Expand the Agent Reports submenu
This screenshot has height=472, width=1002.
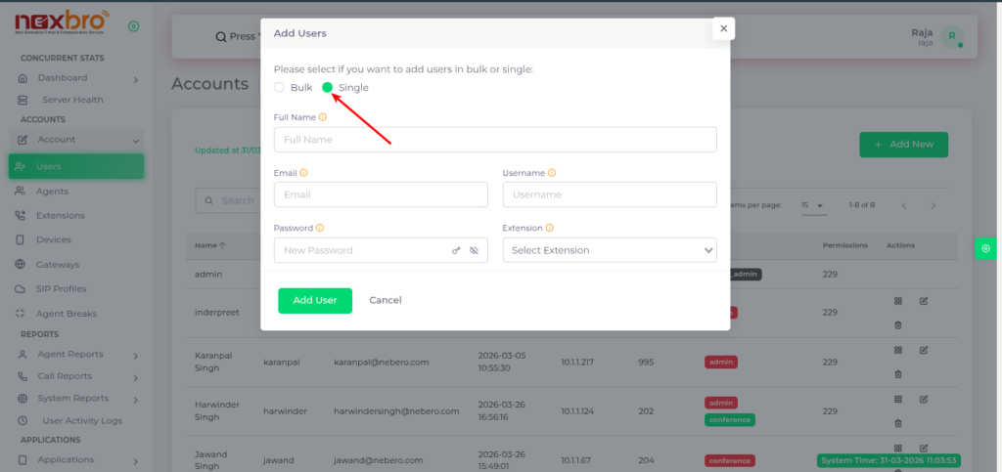click(x=135, y=354)
